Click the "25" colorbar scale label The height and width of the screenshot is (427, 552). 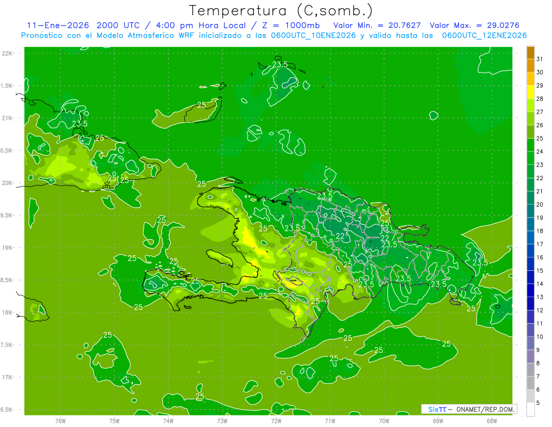(540, 139)
